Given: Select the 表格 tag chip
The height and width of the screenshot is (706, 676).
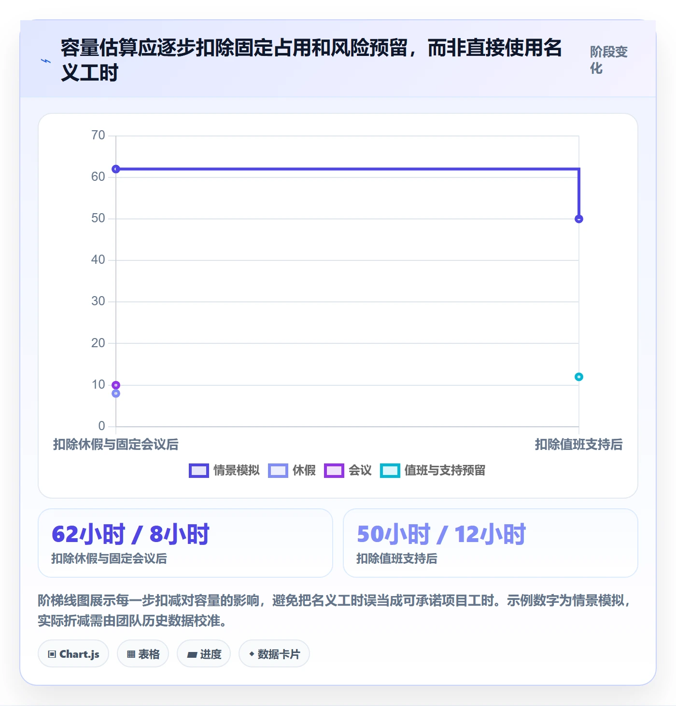Looking at the screenshot, I should 143,654.
